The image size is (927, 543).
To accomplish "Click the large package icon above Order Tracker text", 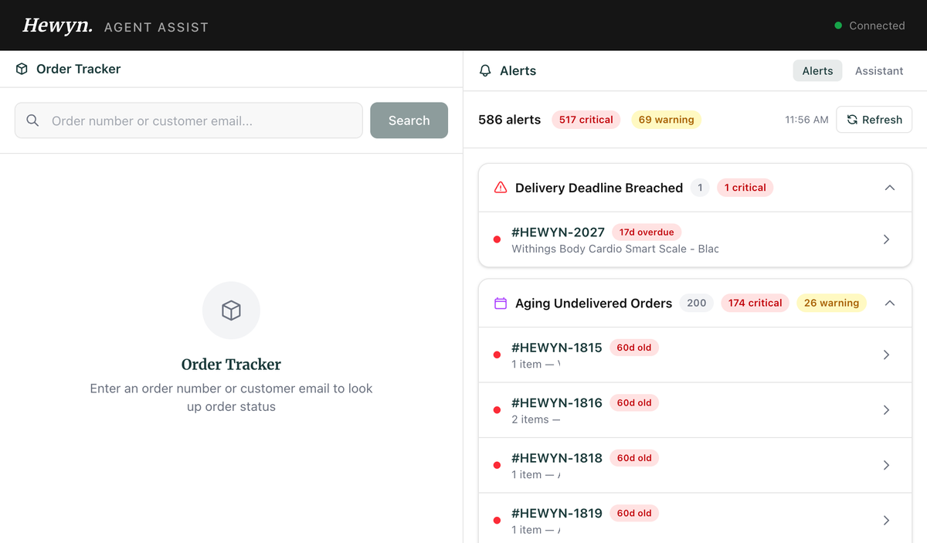I will [x=231, y=311].
